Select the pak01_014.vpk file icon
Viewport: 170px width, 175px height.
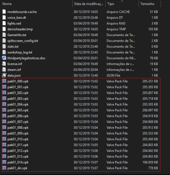[x=4, y=162]
